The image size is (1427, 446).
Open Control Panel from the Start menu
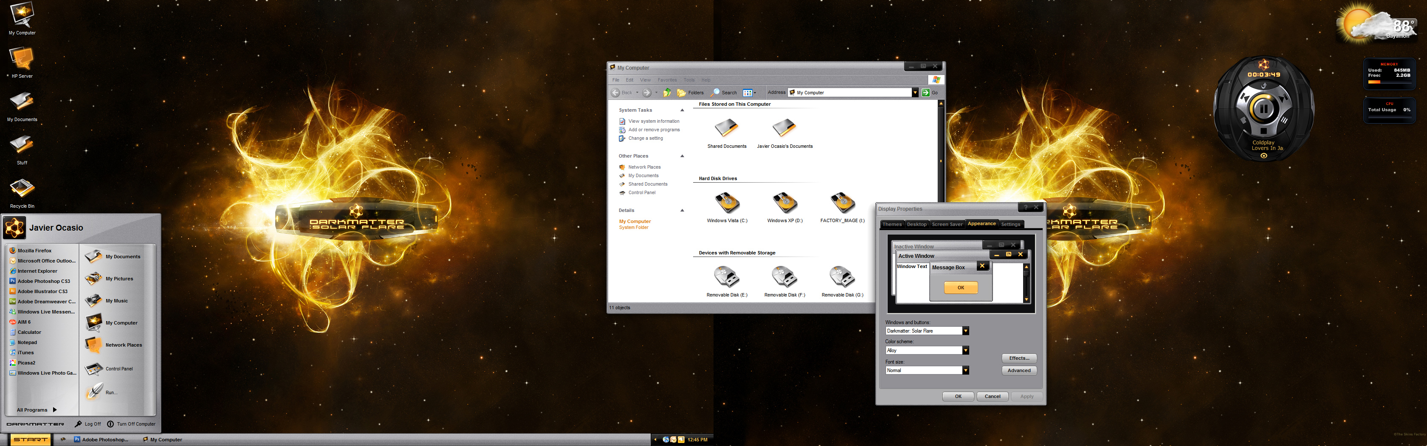pyautogui.click(x=110, y=368)
